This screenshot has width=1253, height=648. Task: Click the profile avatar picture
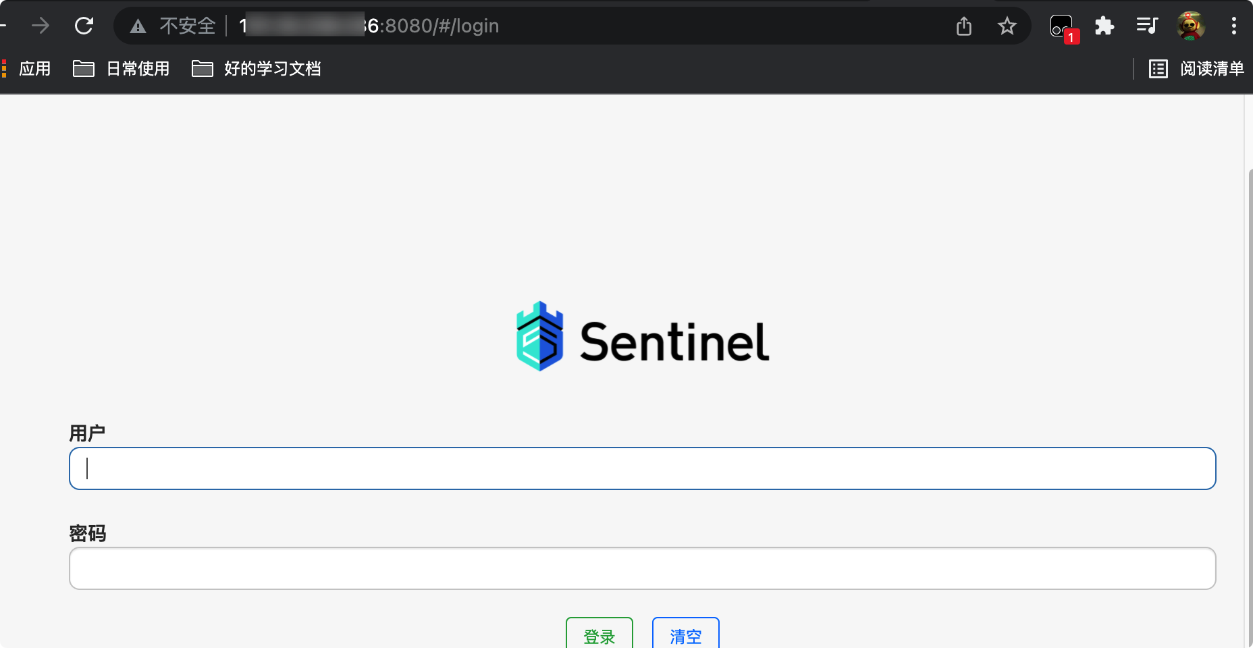[1191, 26]
